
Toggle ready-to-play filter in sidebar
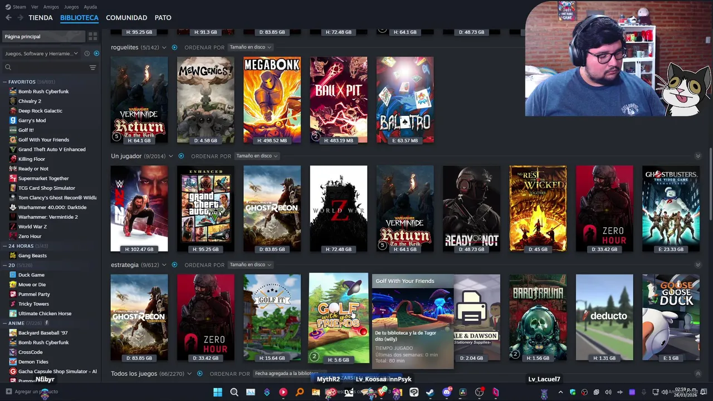point(96,53)
